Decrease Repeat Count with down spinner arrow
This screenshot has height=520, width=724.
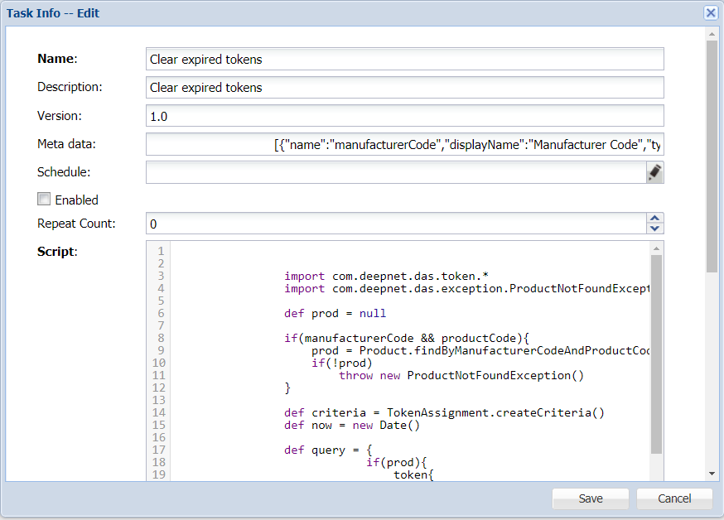654,229
